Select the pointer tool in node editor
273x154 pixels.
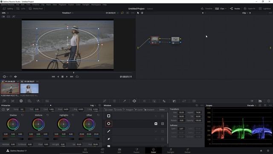click(138, 13)
